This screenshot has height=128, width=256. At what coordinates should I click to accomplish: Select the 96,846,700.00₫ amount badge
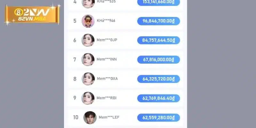pyautogui.click(x=158, y=21)
